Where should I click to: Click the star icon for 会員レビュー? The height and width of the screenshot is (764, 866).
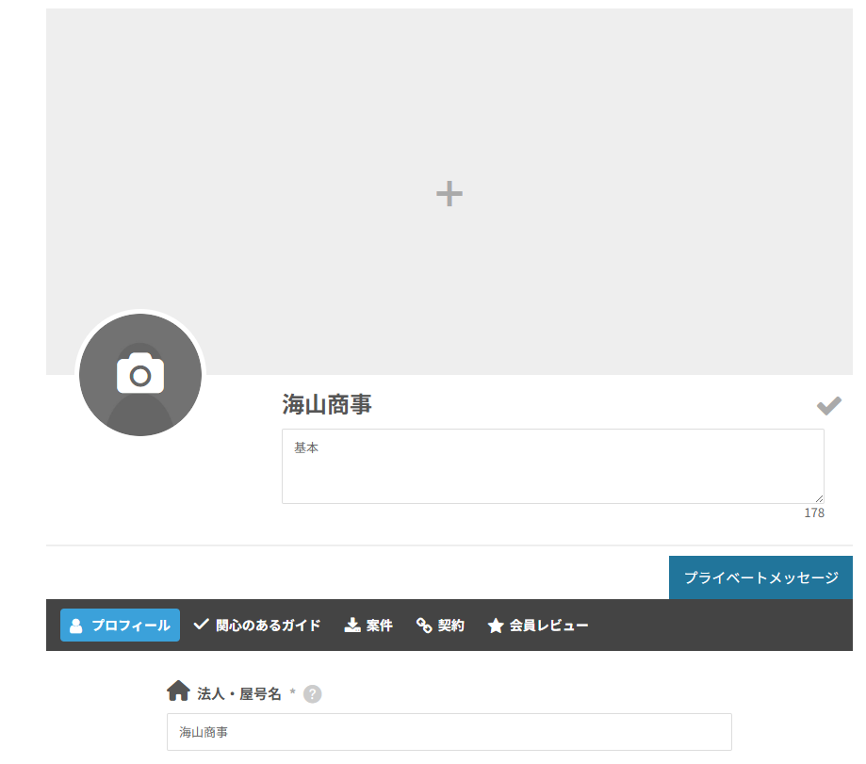(496, 626)
